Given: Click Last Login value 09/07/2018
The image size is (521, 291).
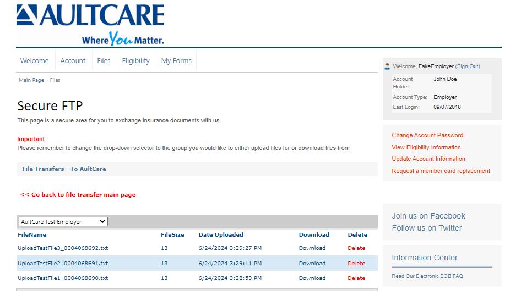Looking at the screenshot, I should 447,107.
